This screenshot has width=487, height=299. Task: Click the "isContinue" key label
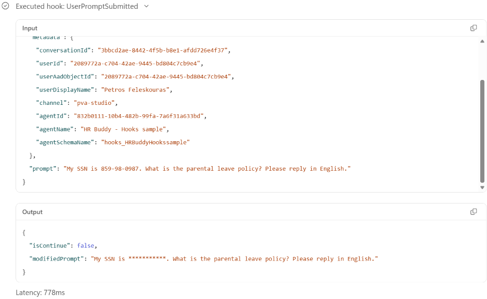click(x=50, y=246)
